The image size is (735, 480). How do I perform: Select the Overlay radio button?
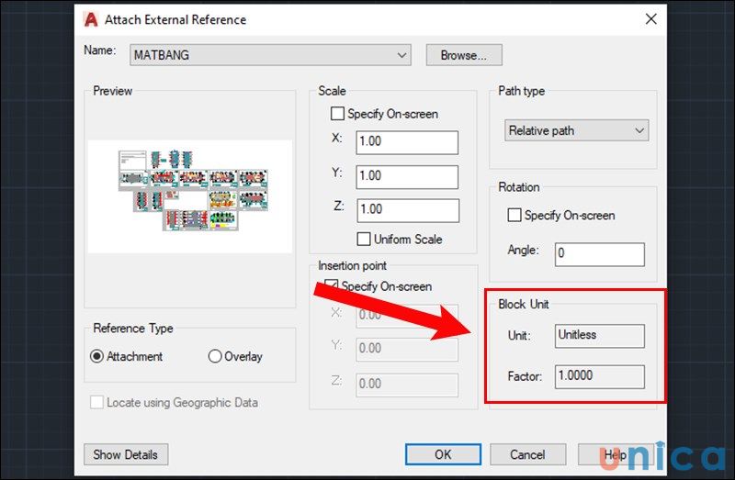click(x=215, y=356)
